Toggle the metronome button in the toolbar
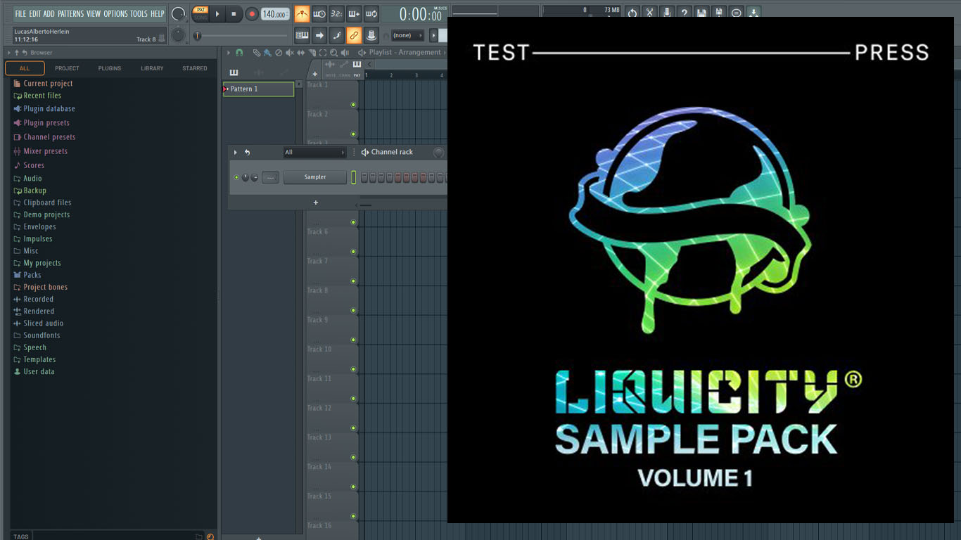Image resolution: width=961 pixels, height=540 pixels. coord(302,14)
